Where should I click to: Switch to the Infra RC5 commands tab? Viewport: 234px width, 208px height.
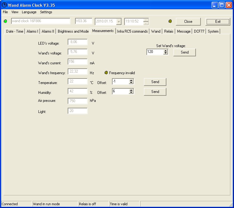(132, 31)
